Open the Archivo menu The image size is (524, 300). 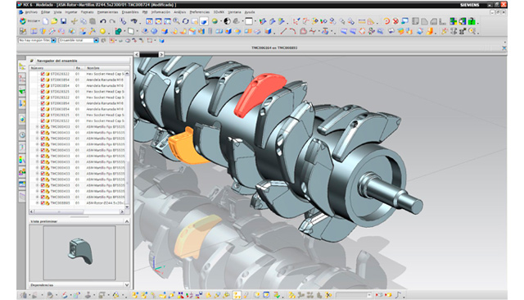[31, 12]
